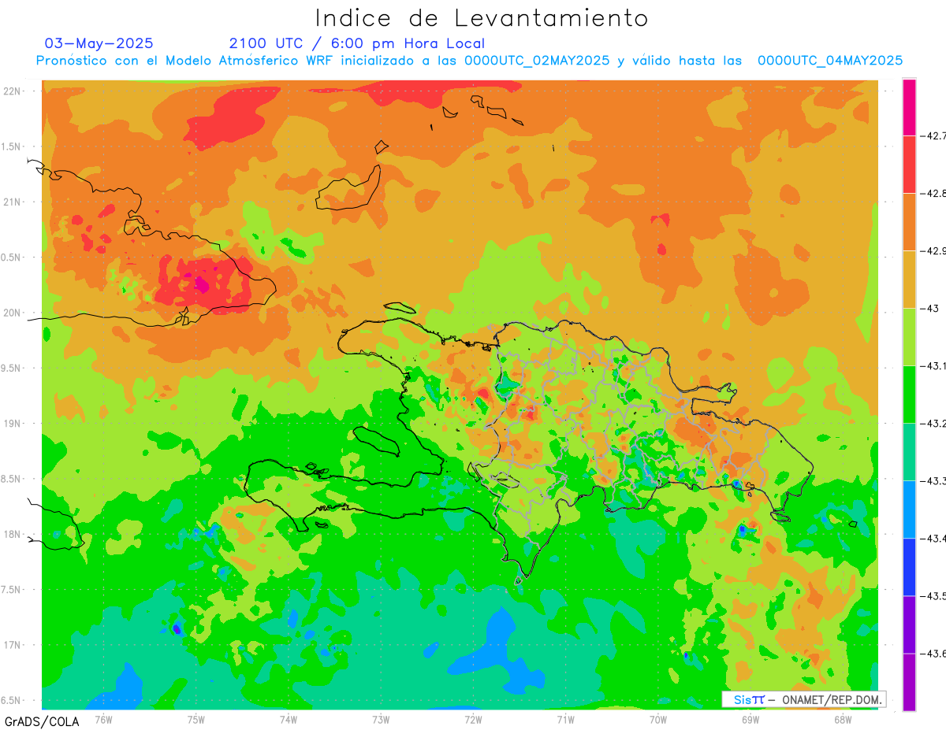Viewport: 946px width, 730px height.
Task: Click the yellow-orange segment between -42.9 and -43
Action: [909, 280]
